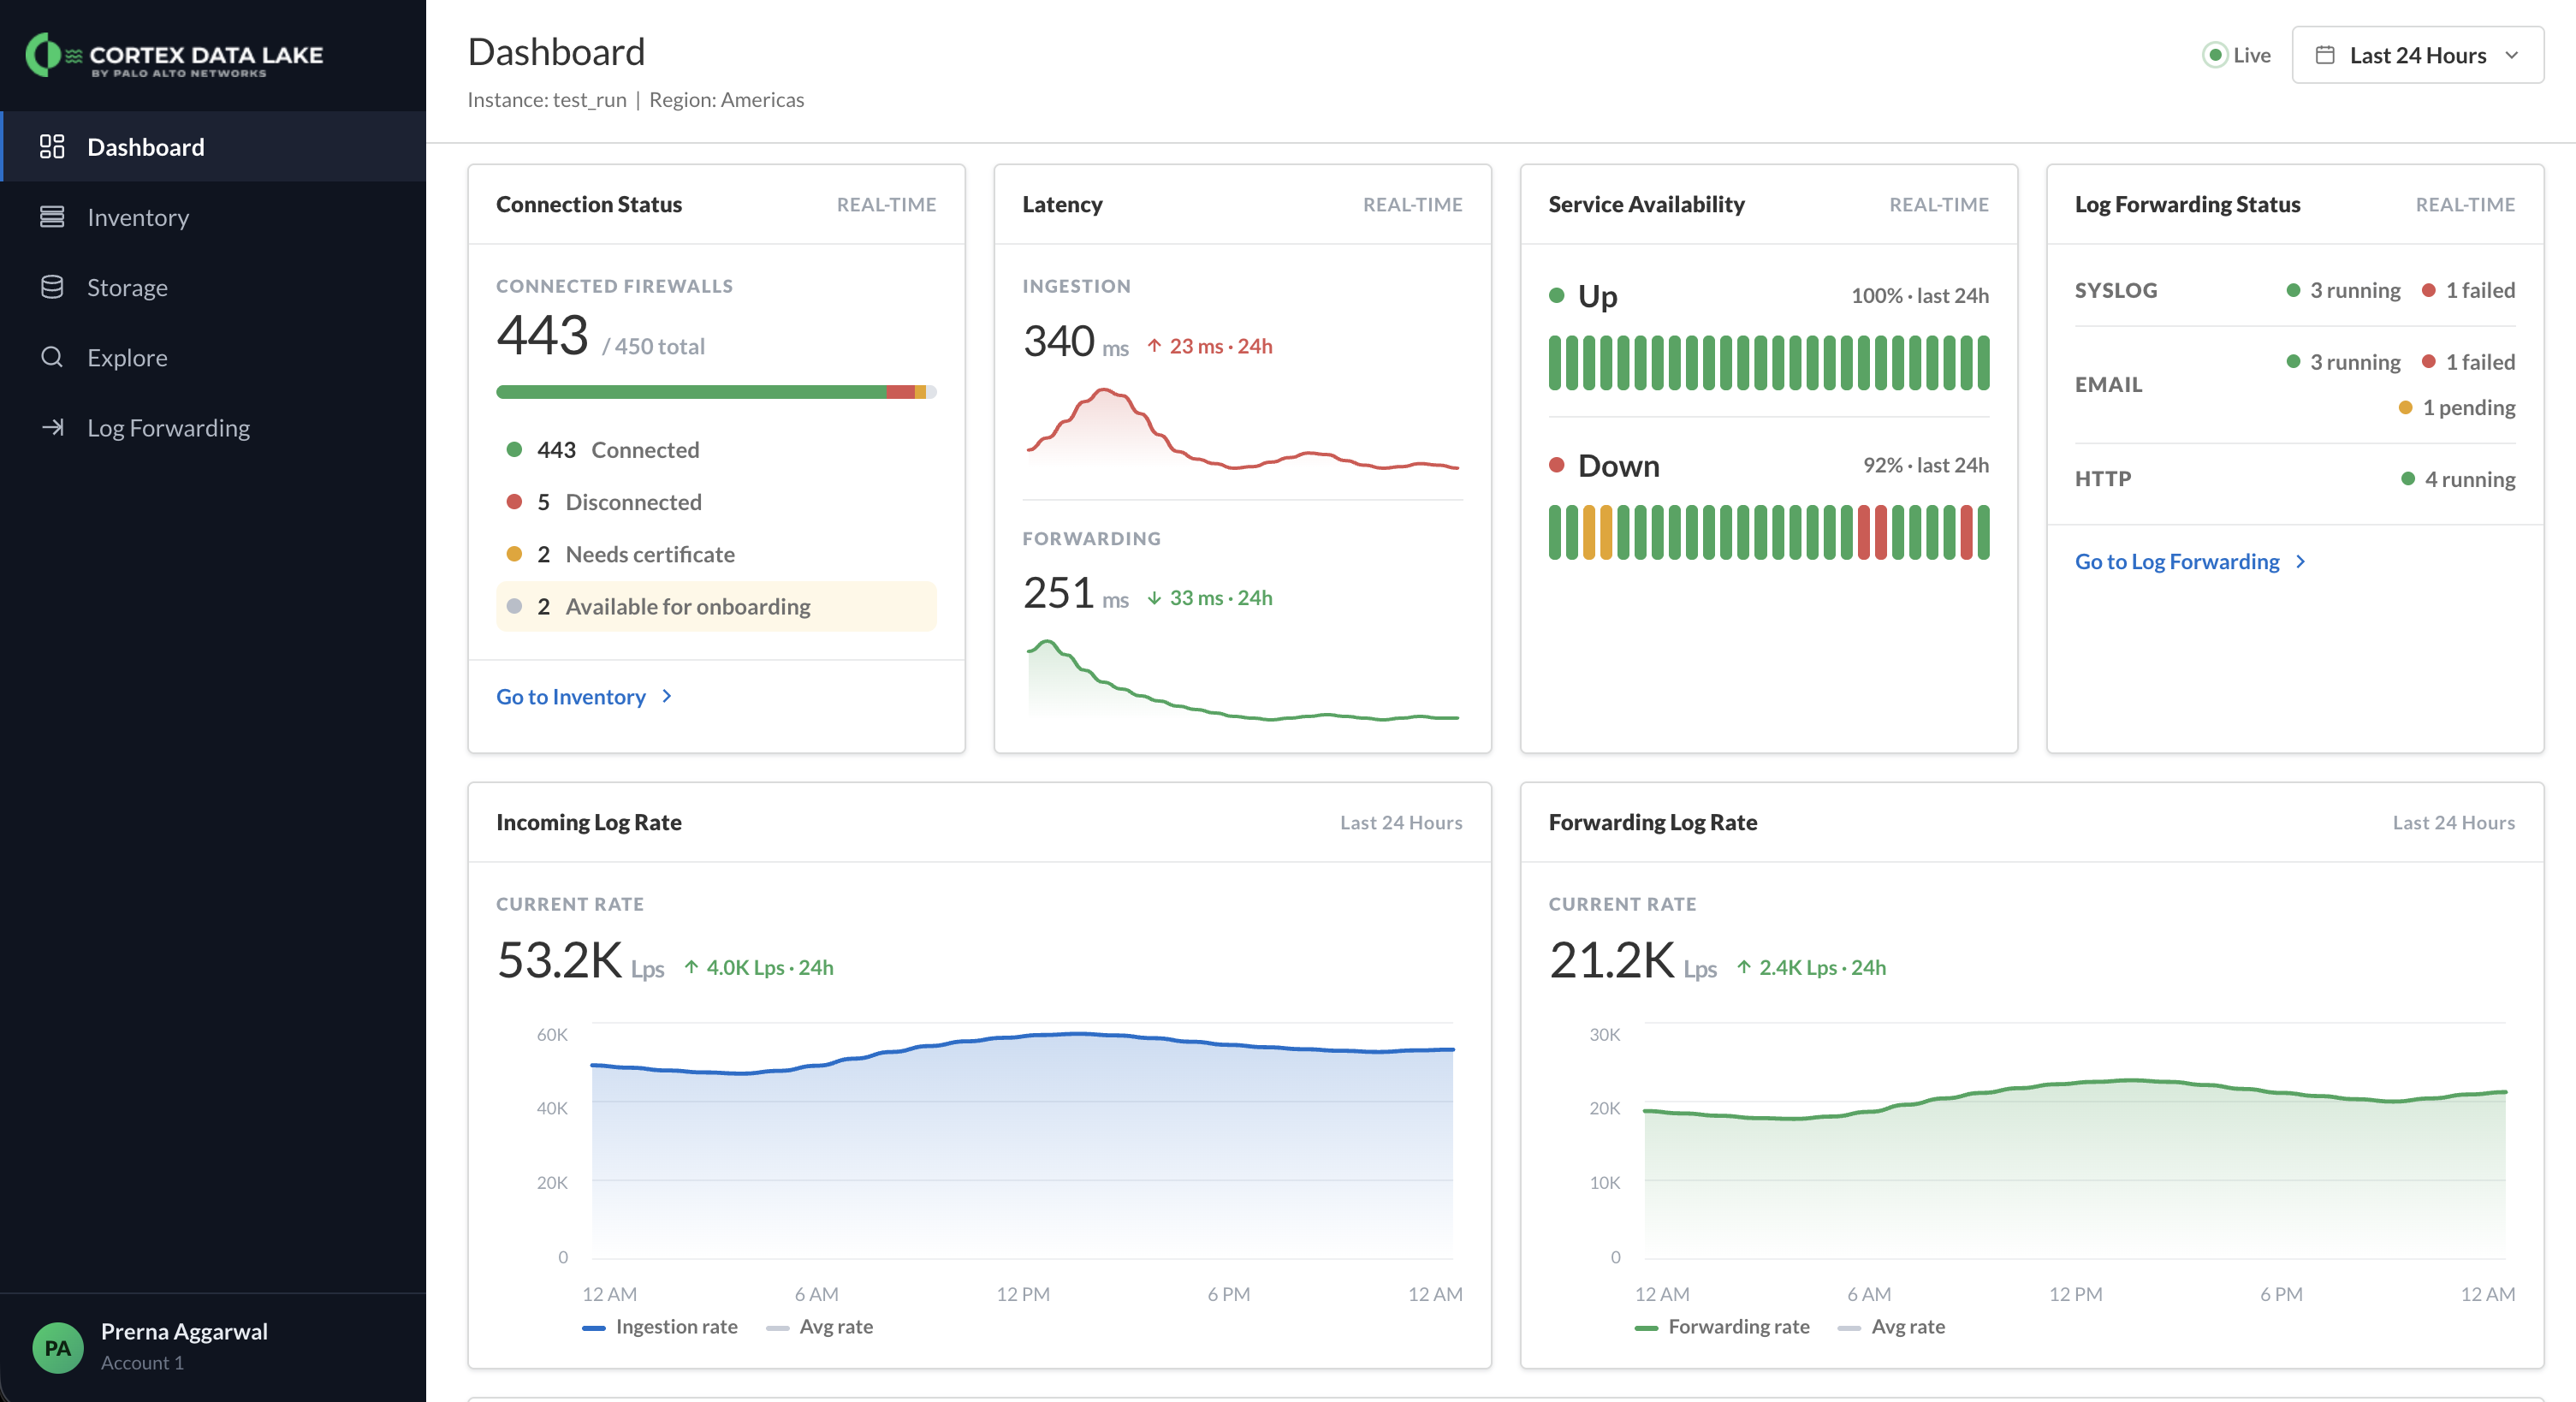Click the Up availability bar strip

(1768, 362)
